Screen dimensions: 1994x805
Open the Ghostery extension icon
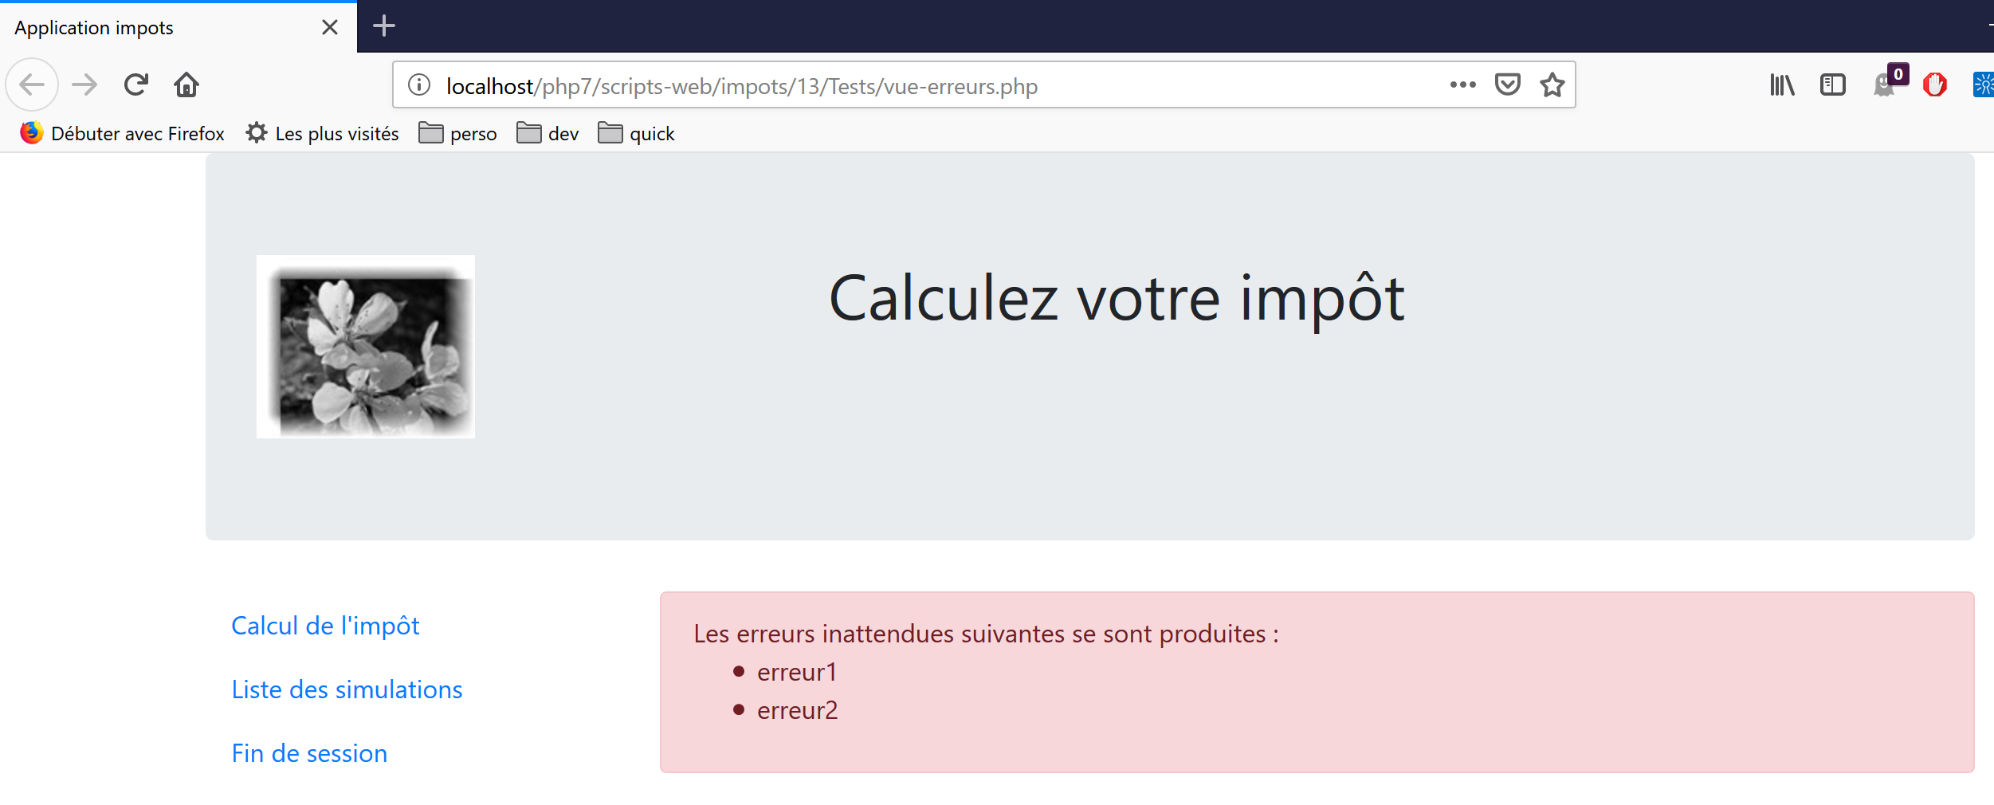[1886, 84]
